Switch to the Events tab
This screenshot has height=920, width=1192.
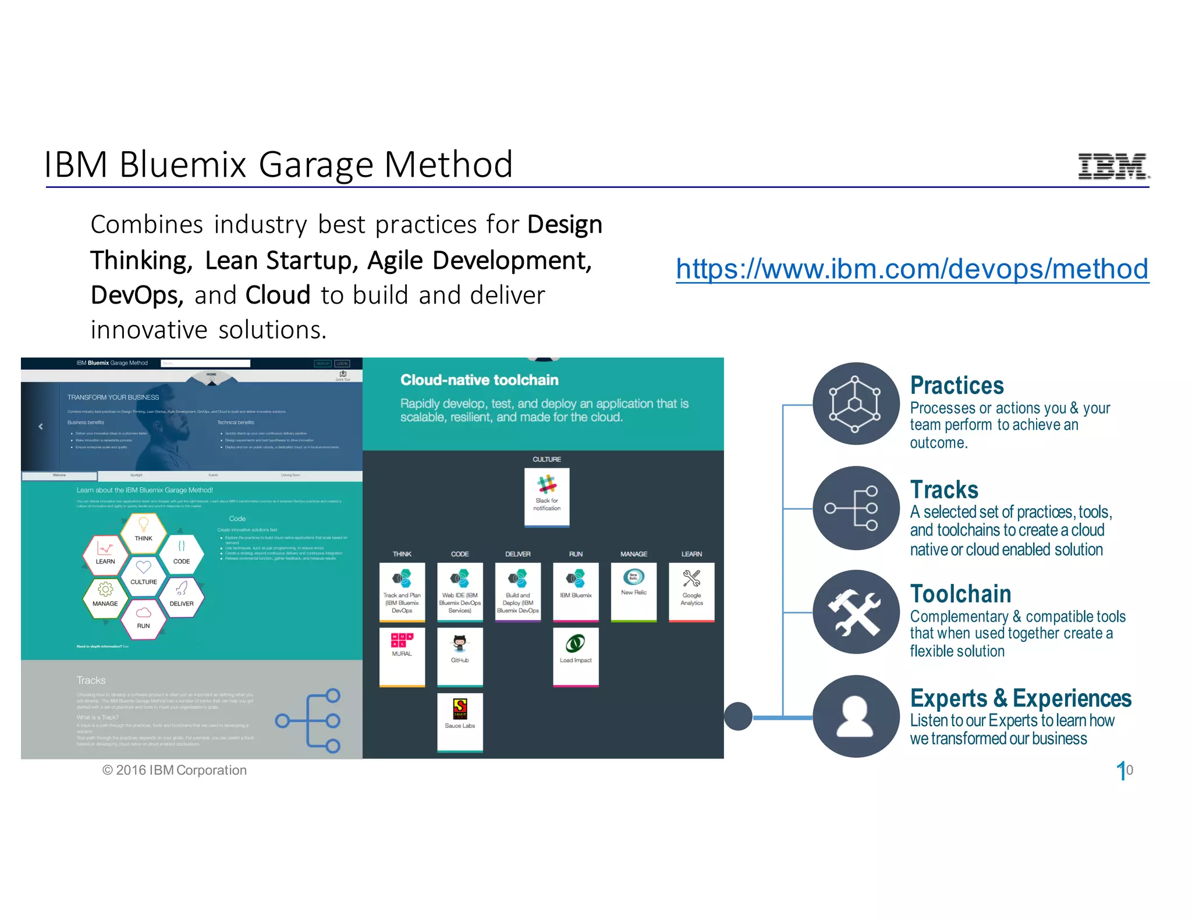point(213,475)
